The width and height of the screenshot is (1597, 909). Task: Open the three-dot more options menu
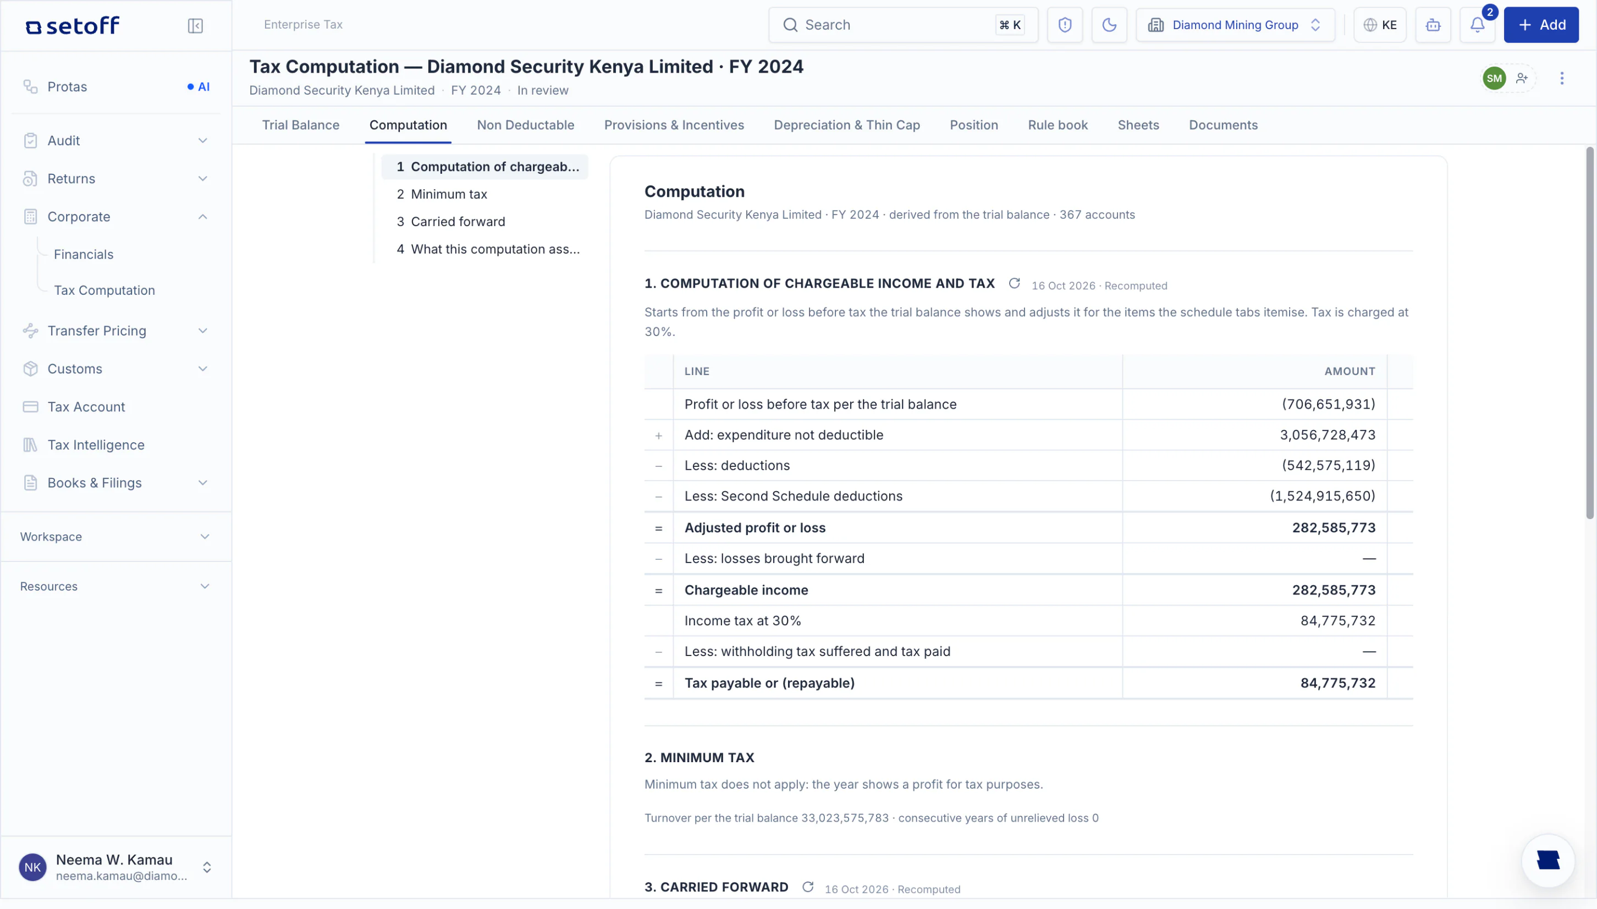click(x=1561, y=78)
